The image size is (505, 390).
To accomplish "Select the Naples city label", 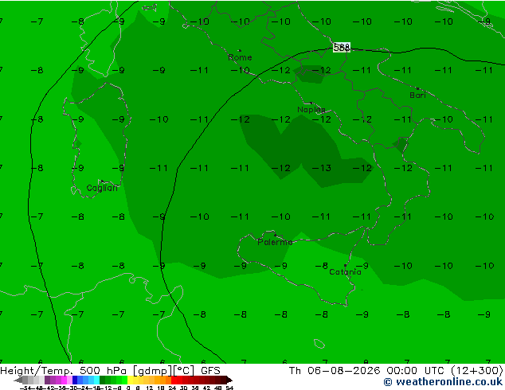I will click(x=311, y=110).
